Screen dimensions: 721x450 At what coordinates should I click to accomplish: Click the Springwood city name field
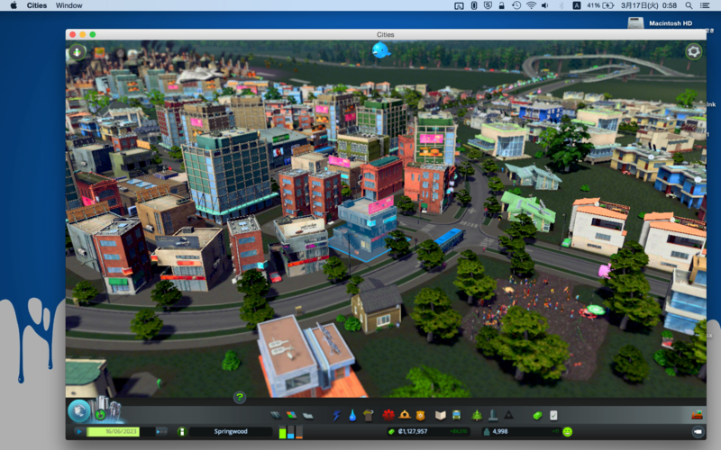[231, 432]
